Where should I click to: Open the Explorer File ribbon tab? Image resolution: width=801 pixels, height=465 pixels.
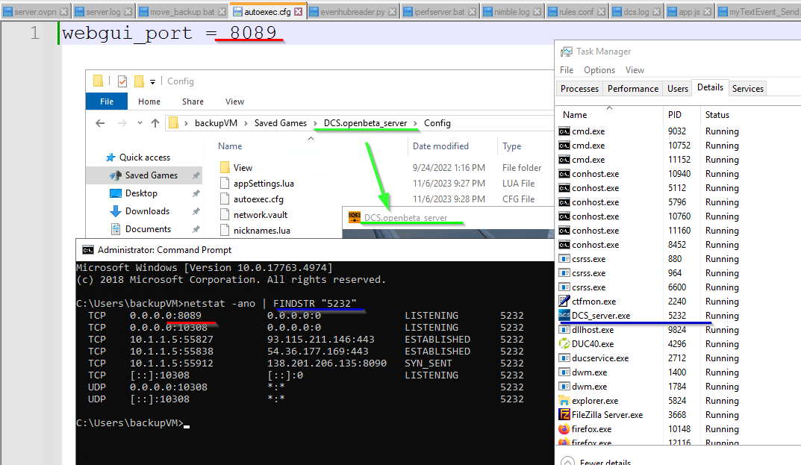(x=107, y=102)
